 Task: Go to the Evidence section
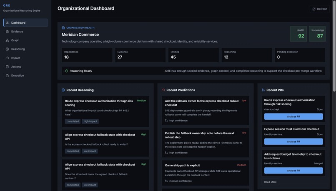pyautogui.click(x=25, y=32)
